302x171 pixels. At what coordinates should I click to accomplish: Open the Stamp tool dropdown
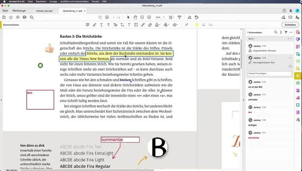pos(158,25)
